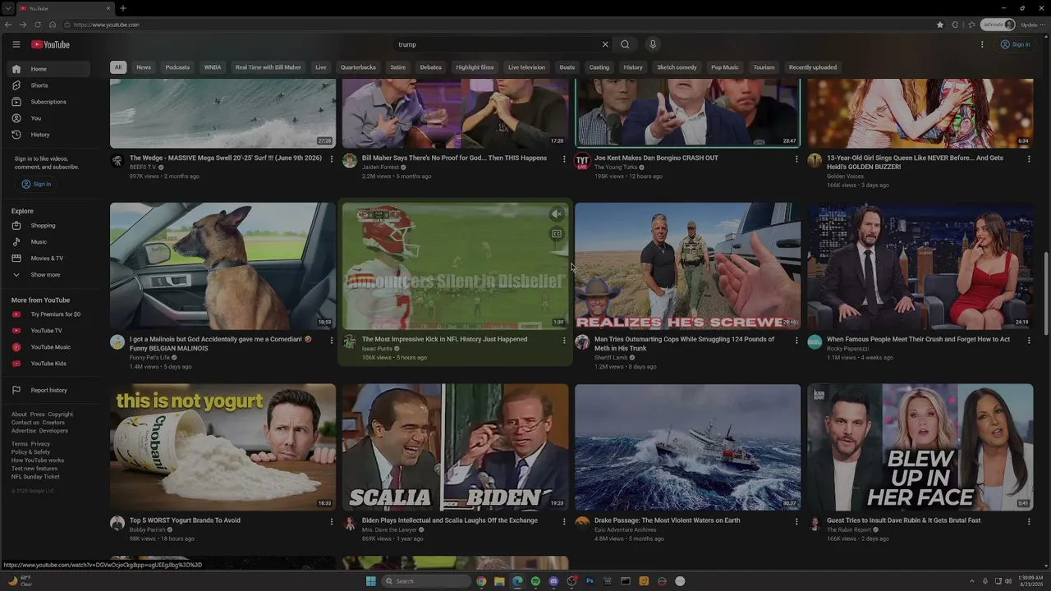Click Sign in button in the top-right header
The image size is (1051, 591).
tap(1016, 44)
